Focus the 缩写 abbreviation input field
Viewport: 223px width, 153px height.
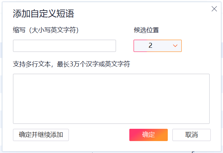click(x=64, y=46)
